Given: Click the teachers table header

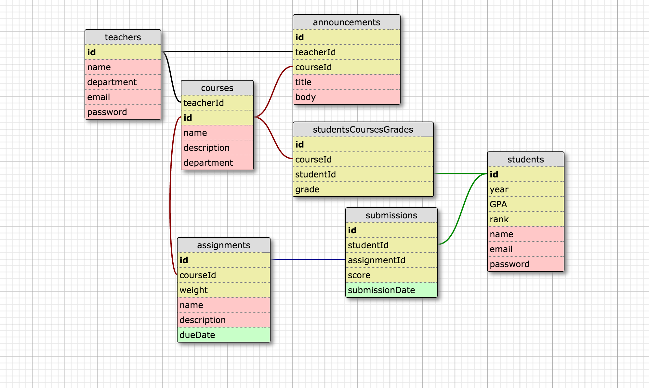Looking at the screenshot, I should 123,37.
